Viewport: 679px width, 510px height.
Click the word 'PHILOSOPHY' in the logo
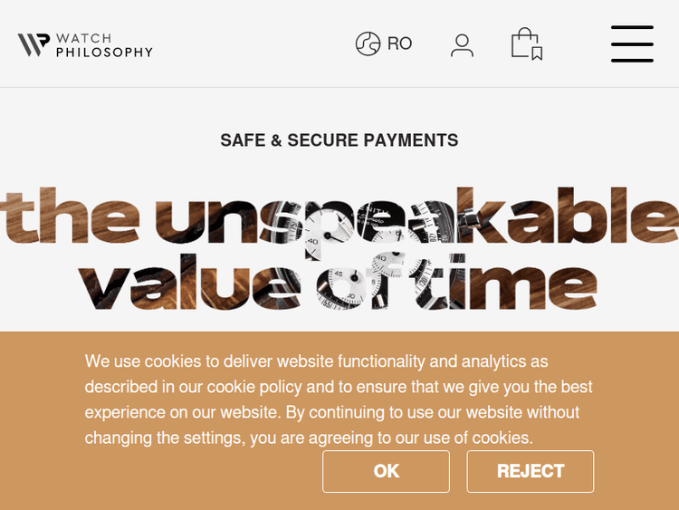pyautogui.click(x=104, y=53)
